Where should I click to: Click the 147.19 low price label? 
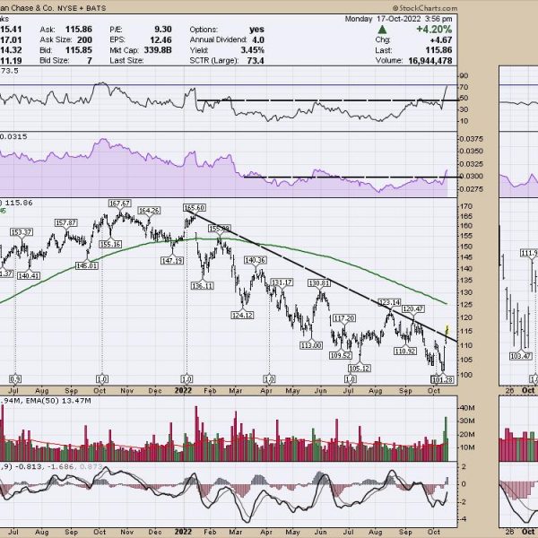172,261
